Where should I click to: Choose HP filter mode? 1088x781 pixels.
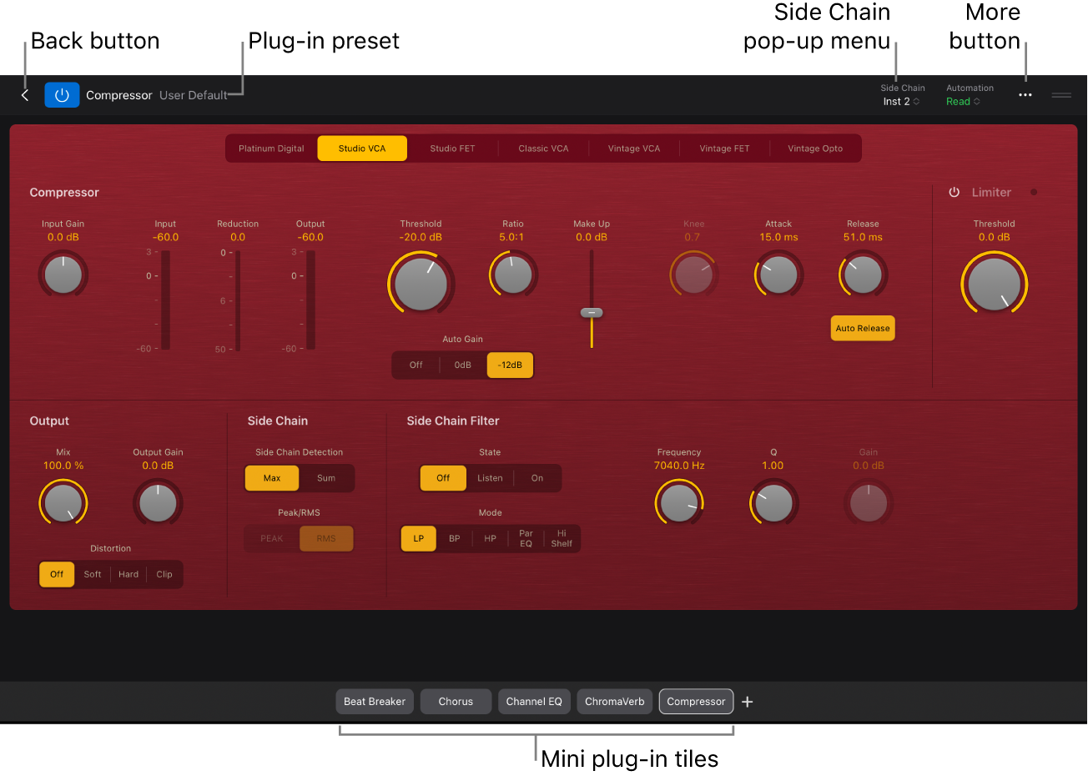(491, 538)
